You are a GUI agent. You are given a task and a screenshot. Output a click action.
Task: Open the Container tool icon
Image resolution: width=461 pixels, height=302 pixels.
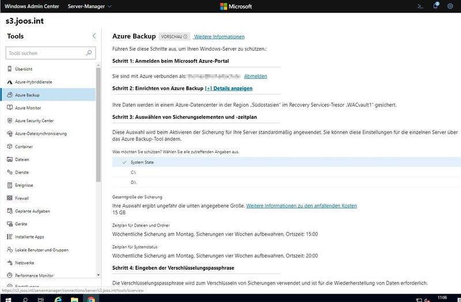[10, 146]
